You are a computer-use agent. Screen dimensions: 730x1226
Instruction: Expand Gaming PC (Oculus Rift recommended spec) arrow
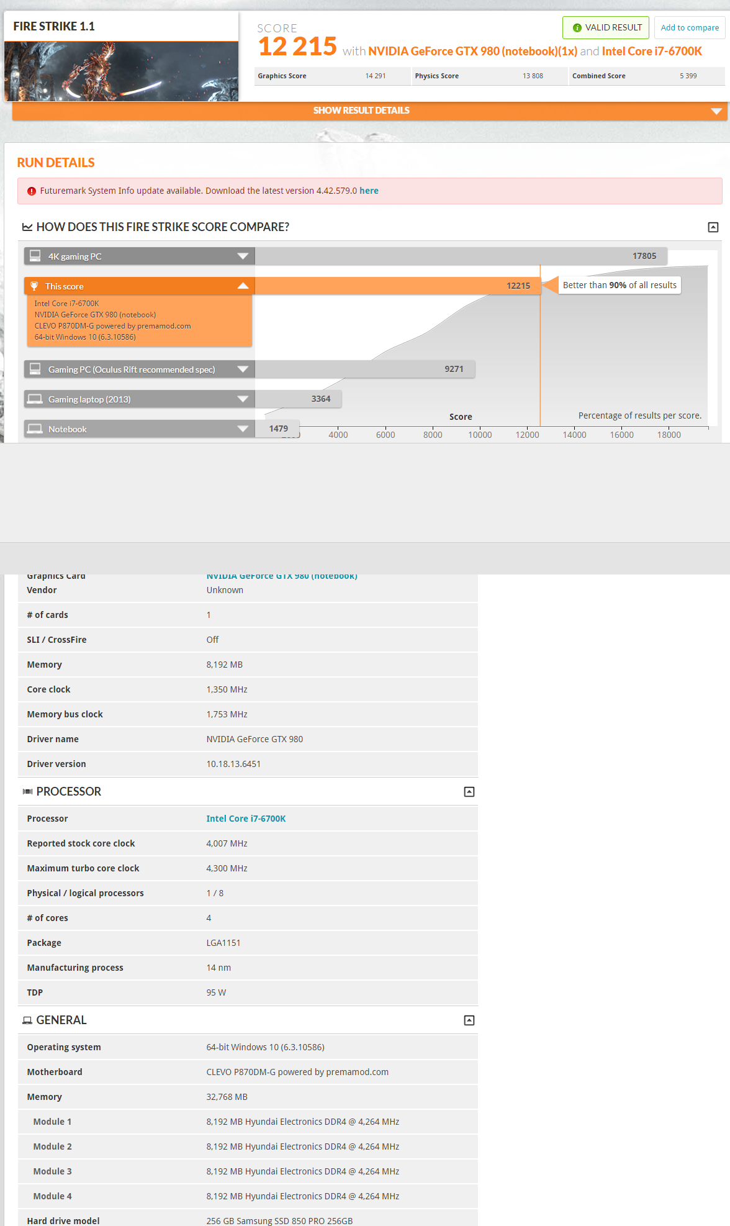click(243, 369)
